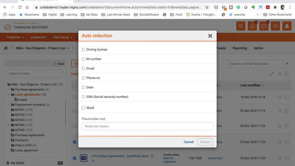Image resolution: width=295 pixels, height=166 pixels.
Task: Click the favorites star icon in header
Action: [275, 26]
